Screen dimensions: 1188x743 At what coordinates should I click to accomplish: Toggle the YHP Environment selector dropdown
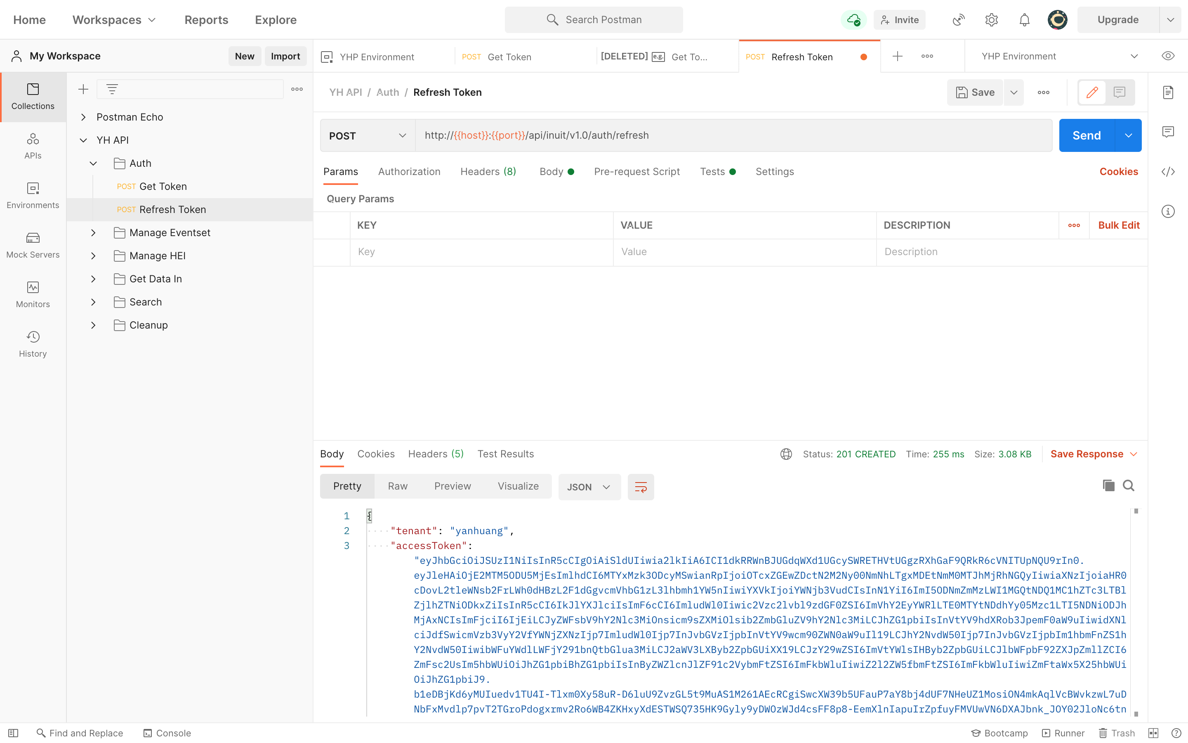(x=1135, y=56)
